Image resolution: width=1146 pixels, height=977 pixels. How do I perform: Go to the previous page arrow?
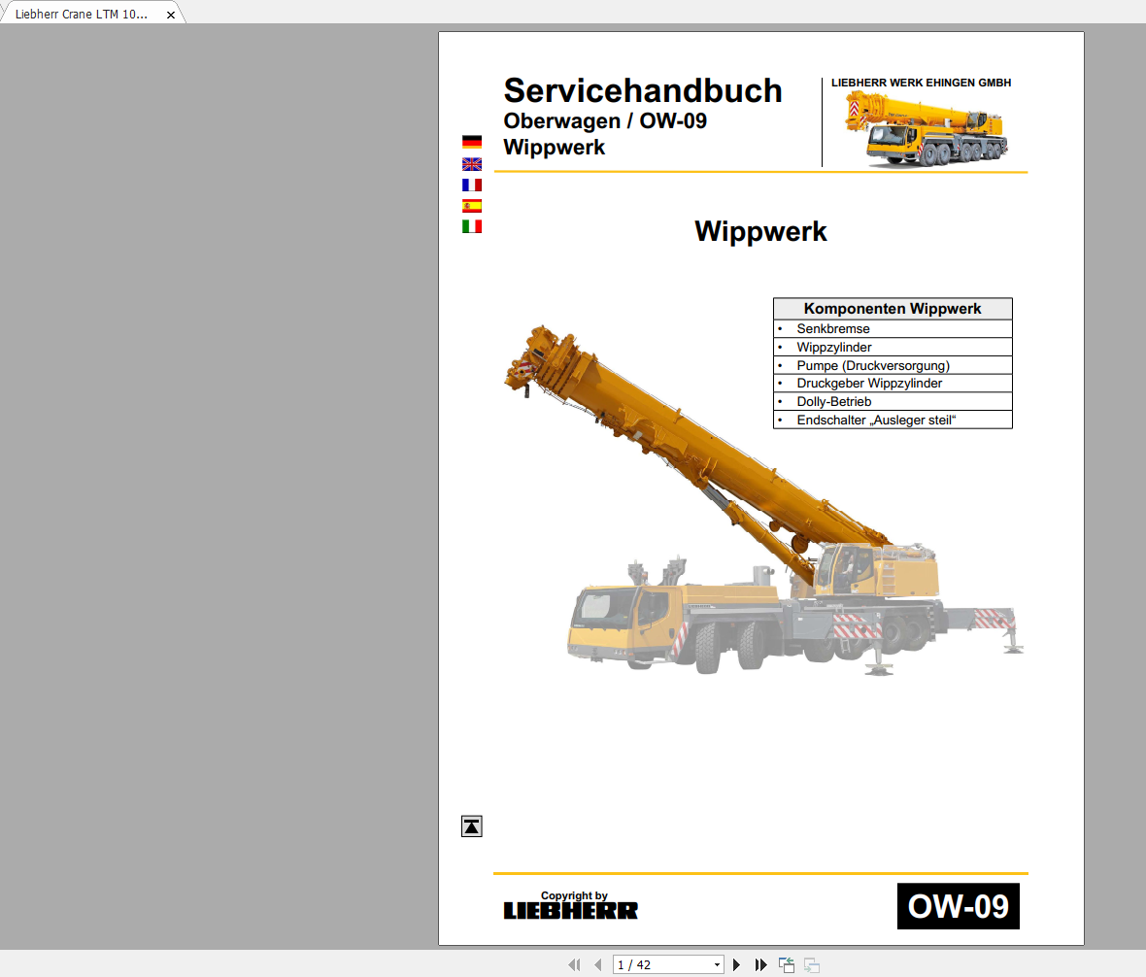click(x=599, y=964)
